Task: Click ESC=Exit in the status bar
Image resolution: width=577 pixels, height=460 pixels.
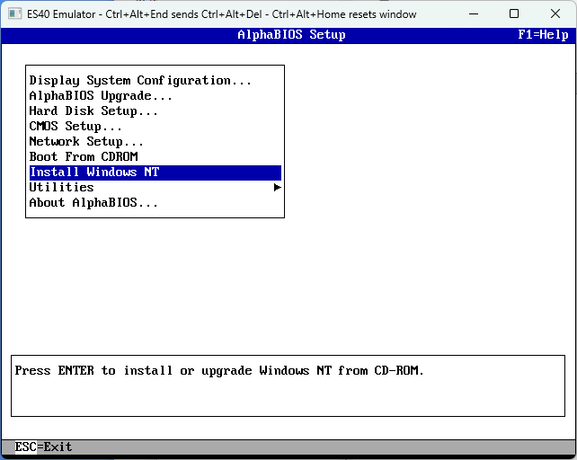Action: [x=43, y=447]
